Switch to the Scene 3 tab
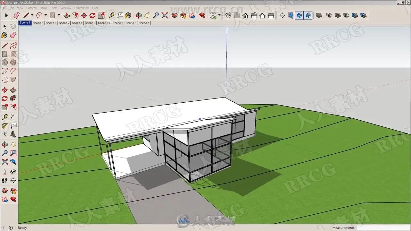This screenshot has height=231, width=411. (118, 23)
